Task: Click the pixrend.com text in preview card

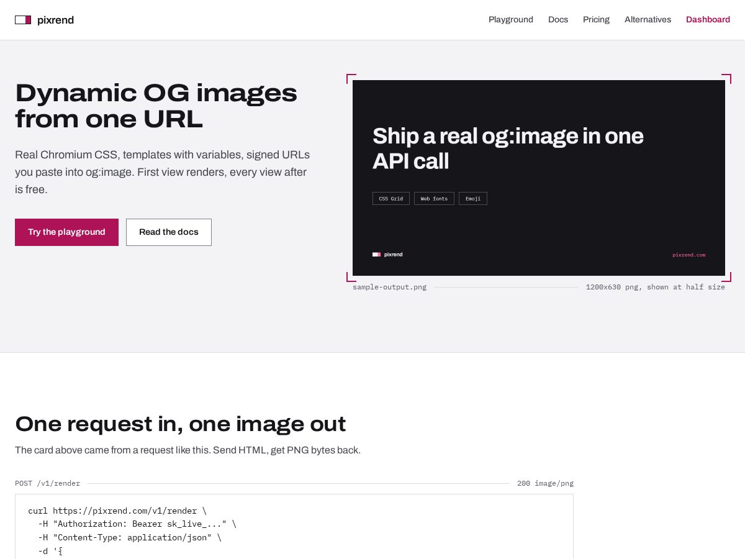Action: [x=689, y=255]
